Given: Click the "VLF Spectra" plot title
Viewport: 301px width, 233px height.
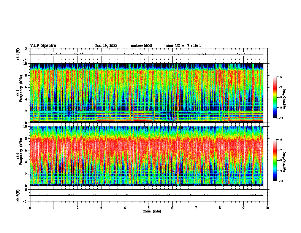Looking at the screenshot, I should 43,46.
